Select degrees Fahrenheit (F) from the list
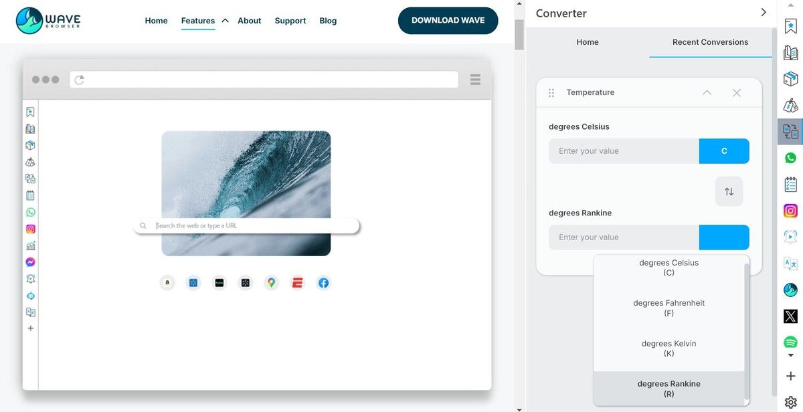Viewport: 803px width, 412px height. (x=668, y=308)
